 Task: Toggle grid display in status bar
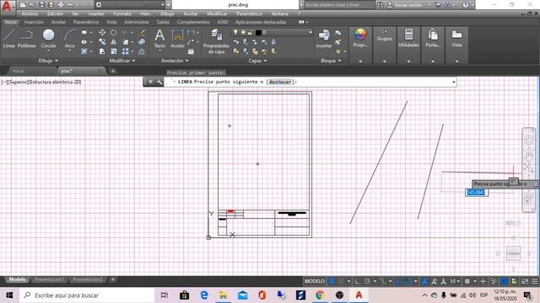(332, 281)
